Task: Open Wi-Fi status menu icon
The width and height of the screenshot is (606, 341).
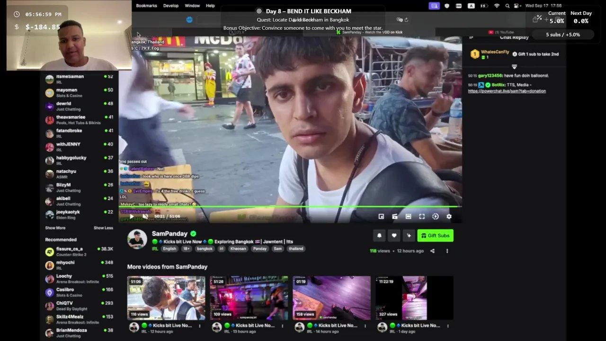Action: [x=497, y=6]
